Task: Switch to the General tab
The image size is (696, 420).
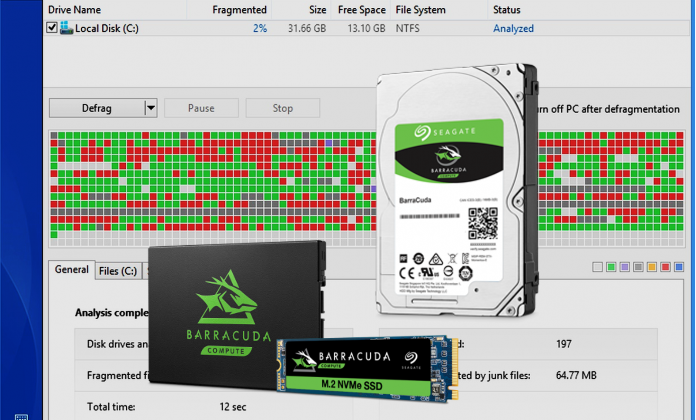Action: (72, 269)
